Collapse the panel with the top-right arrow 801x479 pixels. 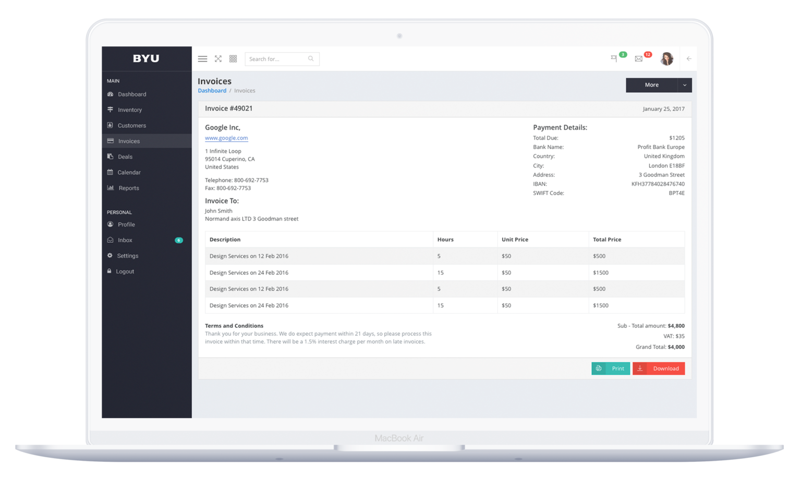[688, 58]
